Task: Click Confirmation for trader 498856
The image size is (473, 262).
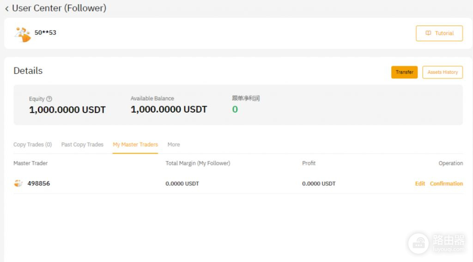Action: click(x=446, y=184)
